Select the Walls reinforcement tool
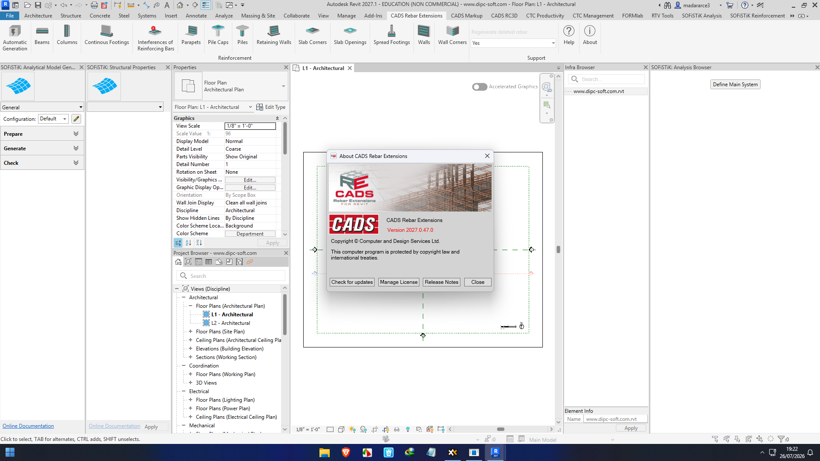 click(424, 35)
